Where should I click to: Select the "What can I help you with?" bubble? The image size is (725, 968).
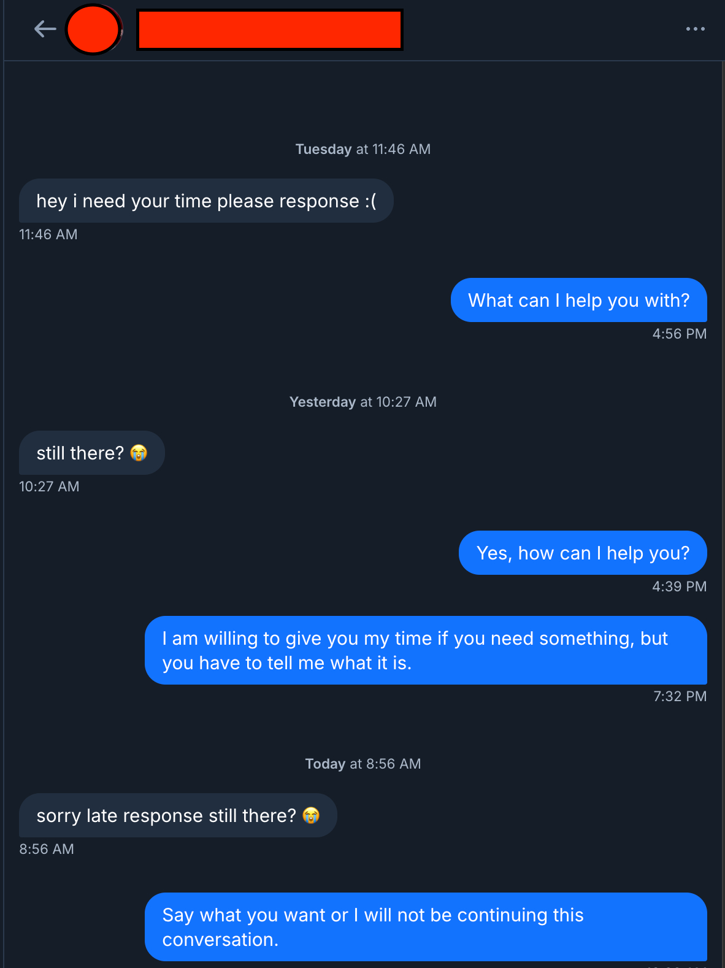(578, 301)
